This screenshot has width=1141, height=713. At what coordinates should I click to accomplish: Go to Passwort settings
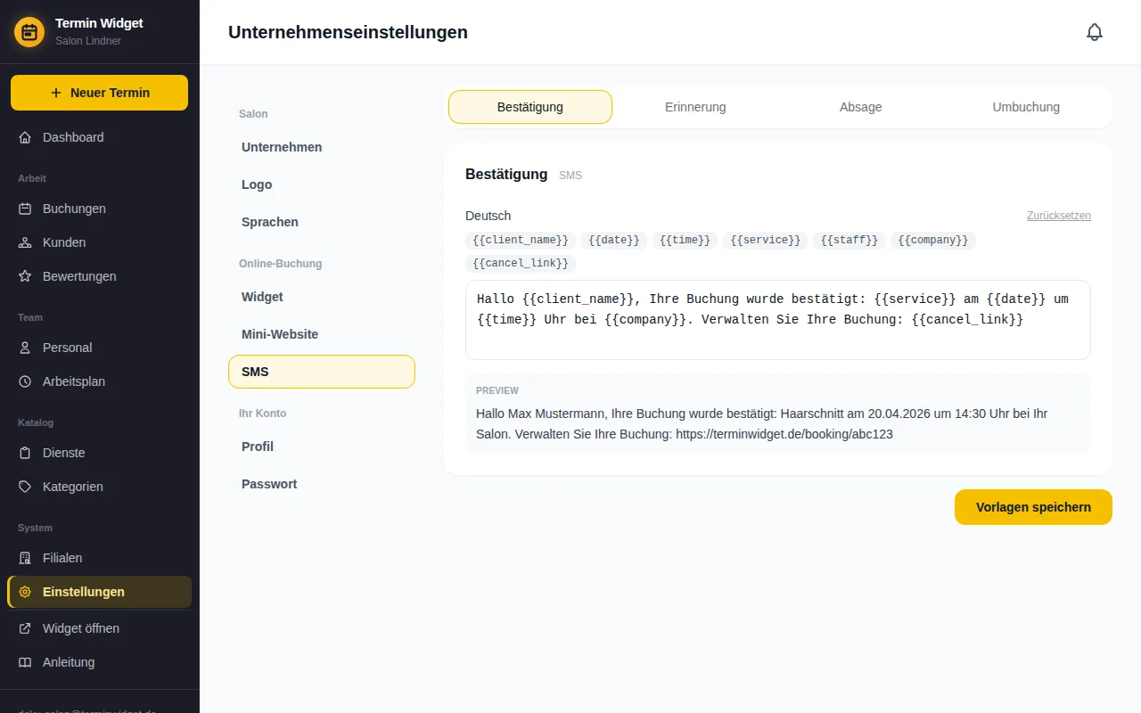[322, 484]
